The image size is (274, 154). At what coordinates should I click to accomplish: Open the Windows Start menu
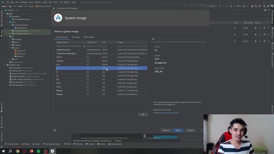(x=3, y=151)
